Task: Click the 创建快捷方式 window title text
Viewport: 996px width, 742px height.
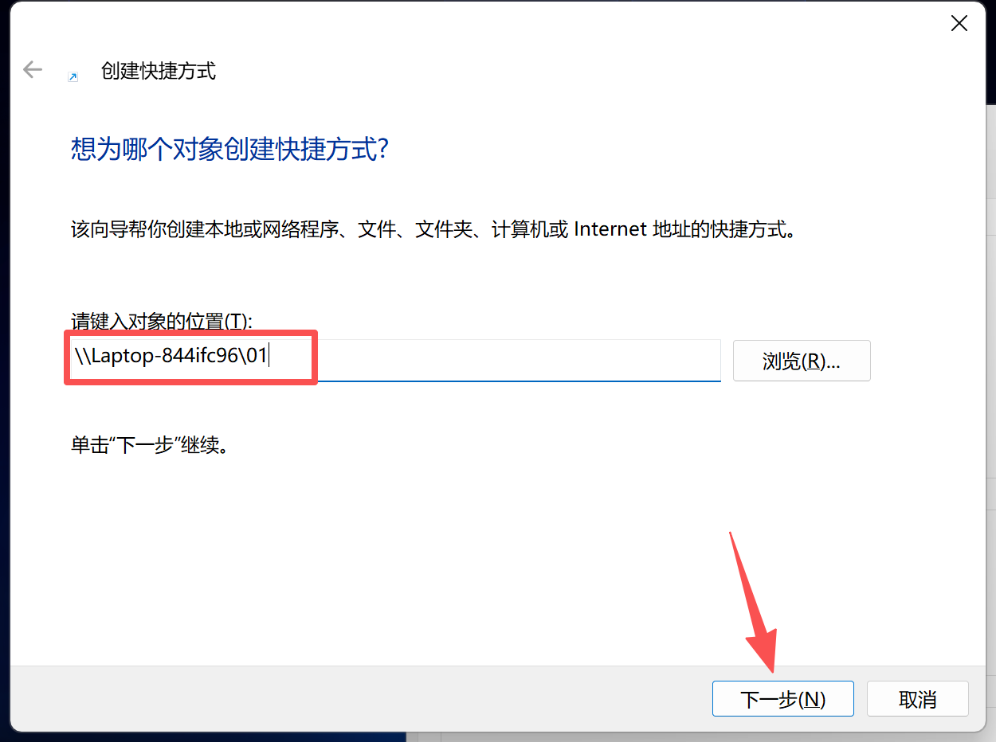Action: click(x=159, y=71)
